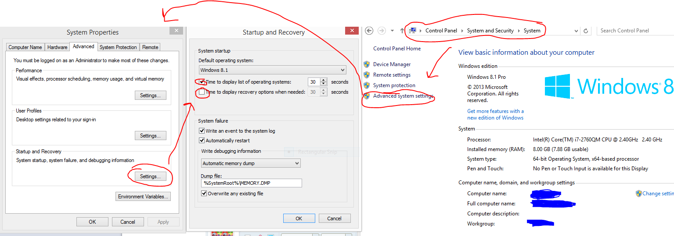This screenshot has width=674, height=236.
Task: Click the System protection shield icon
Action: (367, 85)
